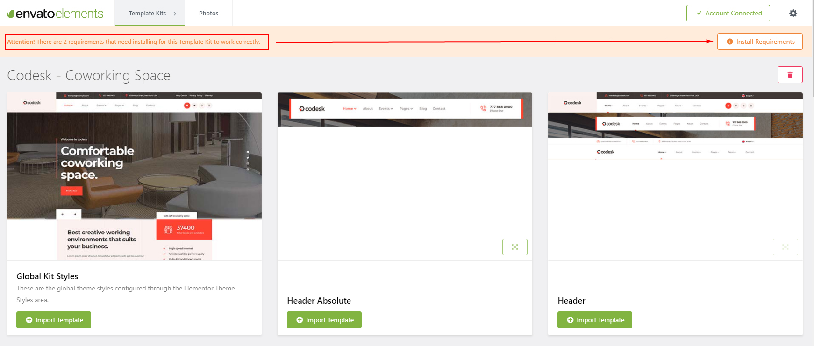Click the Envato Elements logo
This screenshot has width=814, height=346.
[x=55, y=14]
